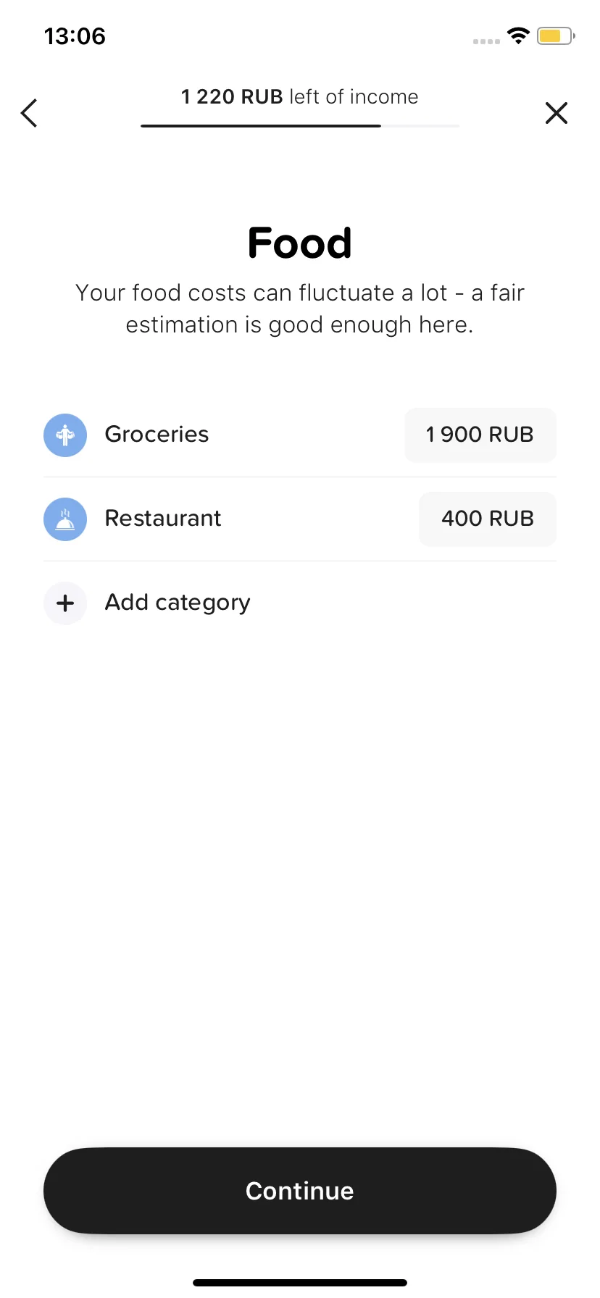Tap the back arrow icon
Screen dimensions: 600x1298
[x=29, y=113]
